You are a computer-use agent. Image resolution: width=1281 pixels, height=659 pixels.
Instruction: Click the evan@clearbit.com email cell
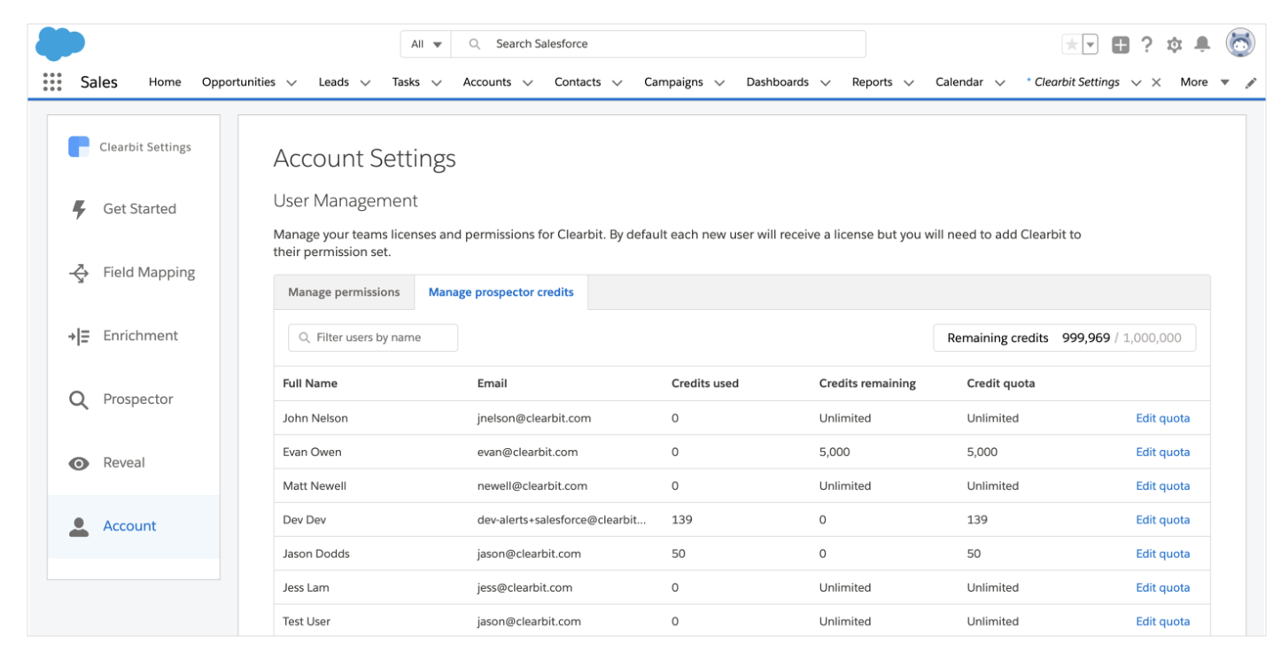527,452
